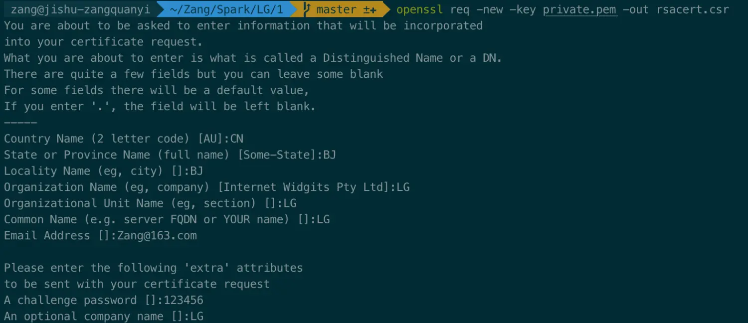Click the optional company name value LG

click(x=196, y=317)
